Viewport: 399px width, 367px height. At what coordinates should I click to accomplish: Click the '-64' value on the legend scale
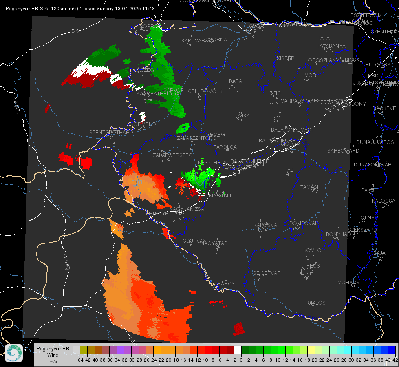pos(79,360)
